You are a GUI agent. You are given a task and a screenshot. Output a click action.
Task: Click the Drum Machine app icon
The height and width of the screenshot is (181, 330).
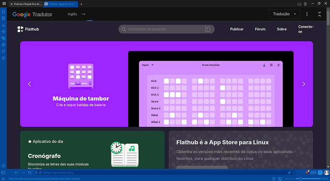(81, 76)
